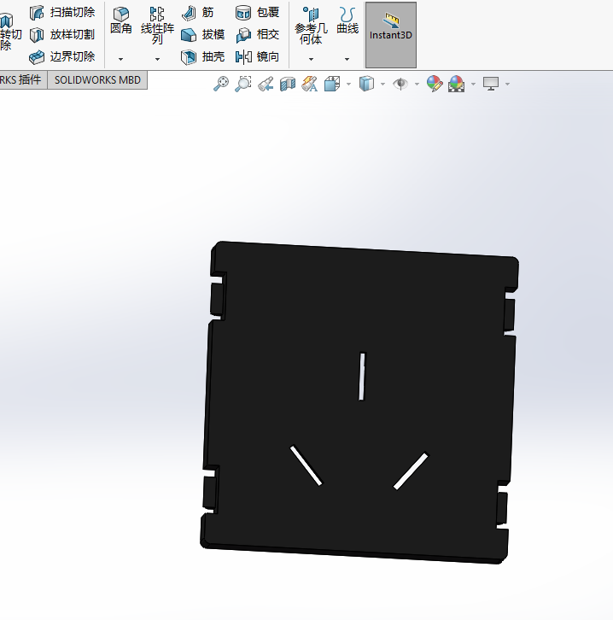
Task: Click Edit Appearance color ball icon
Action: pyautogui.click(x=435, y=84)
